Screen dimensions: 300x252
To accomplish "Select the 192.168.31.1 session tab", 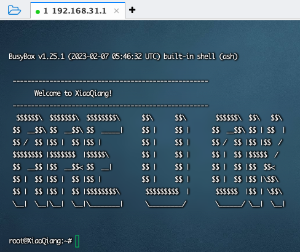I will pos(77,10).
